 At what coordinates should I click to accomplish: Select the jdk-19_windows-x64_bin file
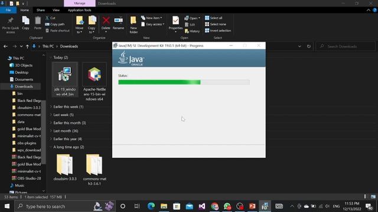click(x=65, y=79)
